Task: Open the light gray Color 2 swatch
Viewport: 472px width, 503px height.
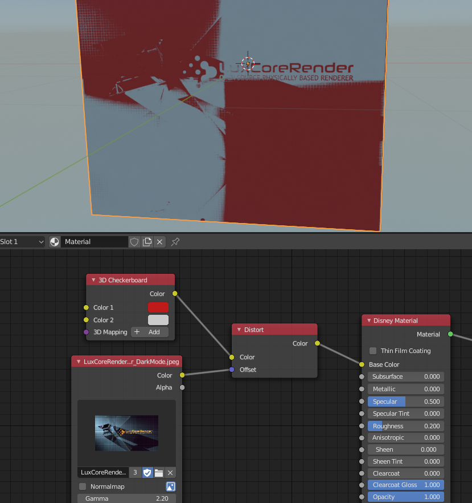Action: point(158,320)
